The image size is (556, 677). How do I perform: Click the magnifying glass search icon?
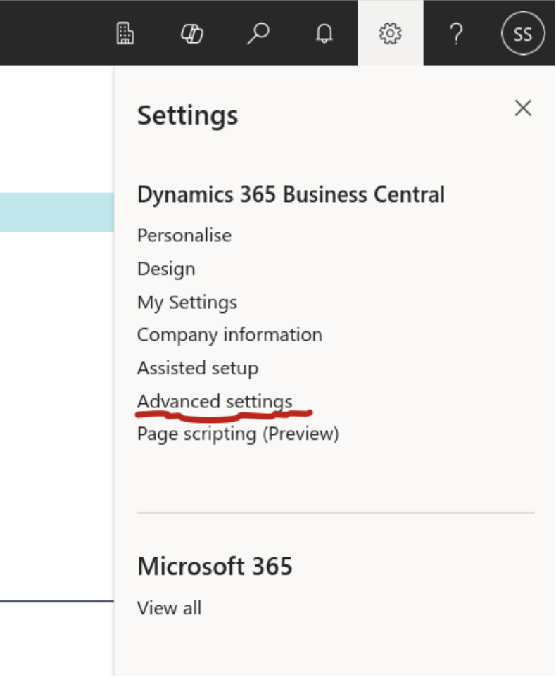(258, 33)
